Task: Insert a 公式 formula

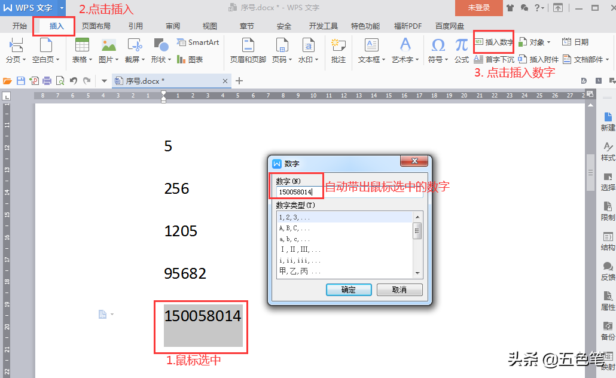Action: click(462, 50)
